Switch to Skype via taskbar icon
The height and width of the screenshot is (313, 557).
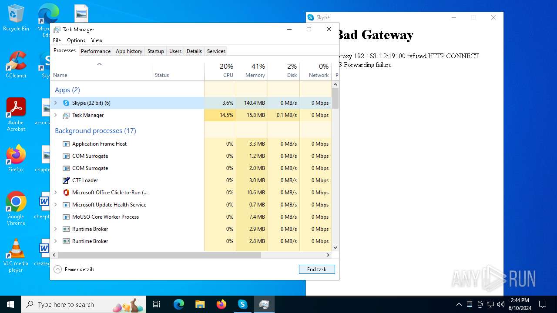coord(242,304)
